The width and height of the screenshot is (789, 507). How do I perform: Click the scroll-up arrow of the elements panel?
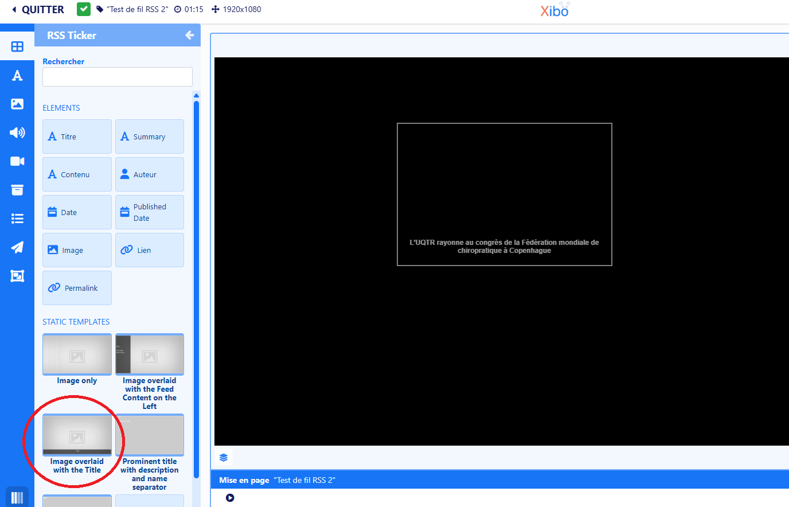[x=196, y=96]
